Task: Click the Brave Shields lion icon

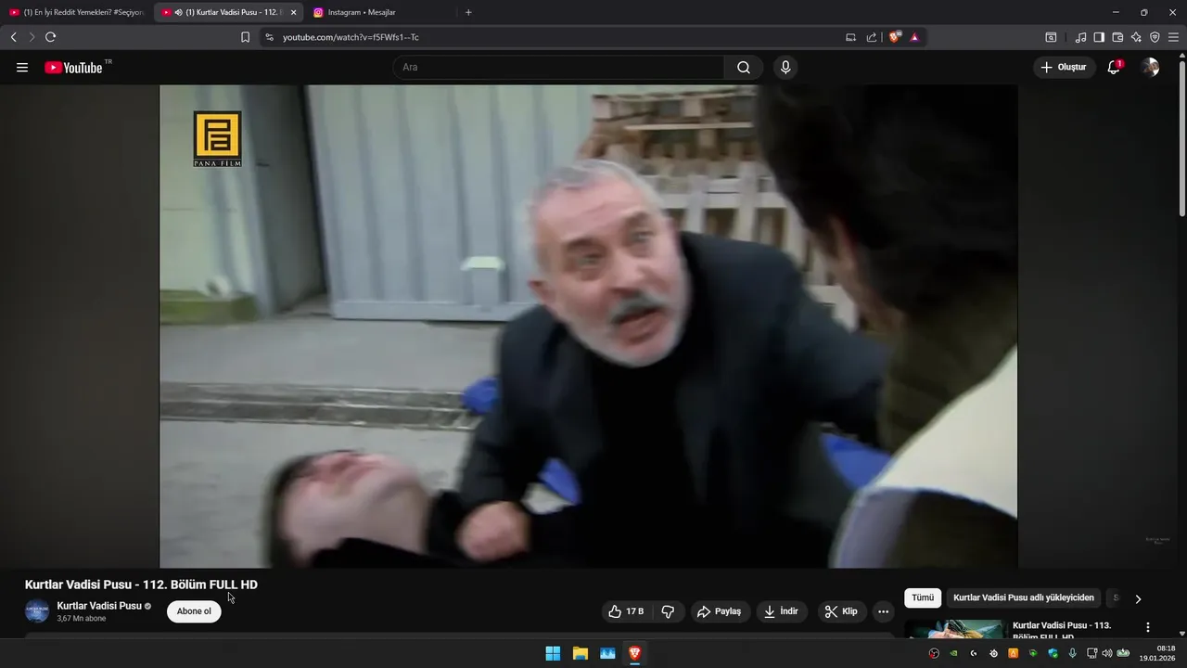Action: pyautogui.click(x=894, y=37)
